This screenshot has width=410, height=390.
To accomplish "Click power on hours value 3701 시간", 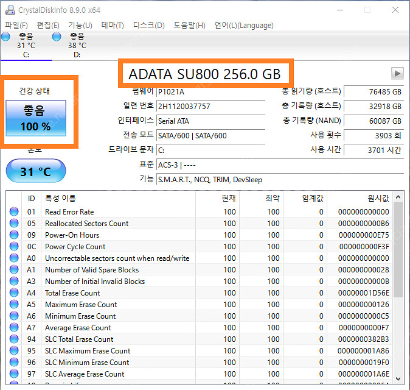I will [374, 150].
